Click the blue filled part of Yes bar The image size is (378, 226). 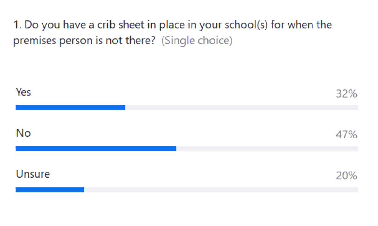pos(70,108)
